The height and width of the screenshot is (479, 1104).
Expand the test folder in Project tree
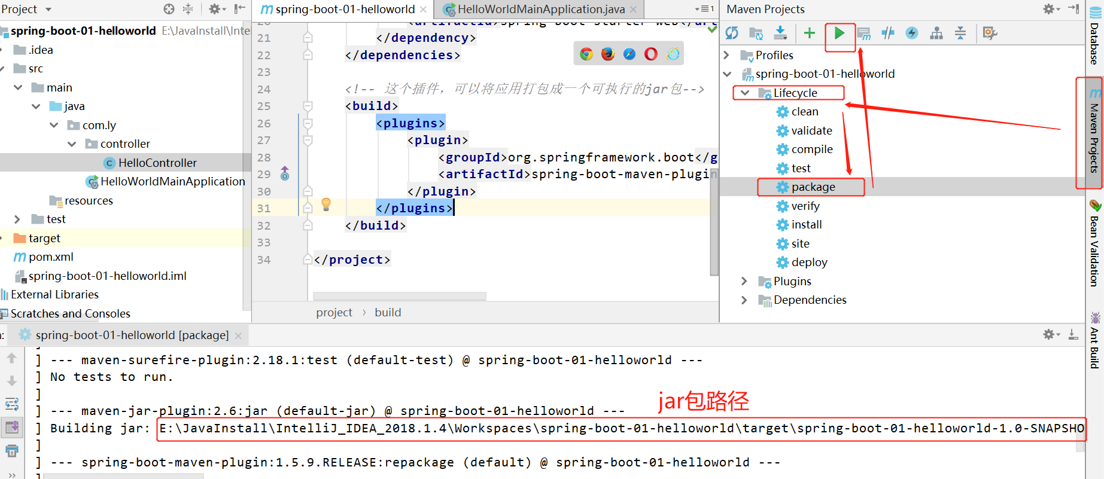17,219
